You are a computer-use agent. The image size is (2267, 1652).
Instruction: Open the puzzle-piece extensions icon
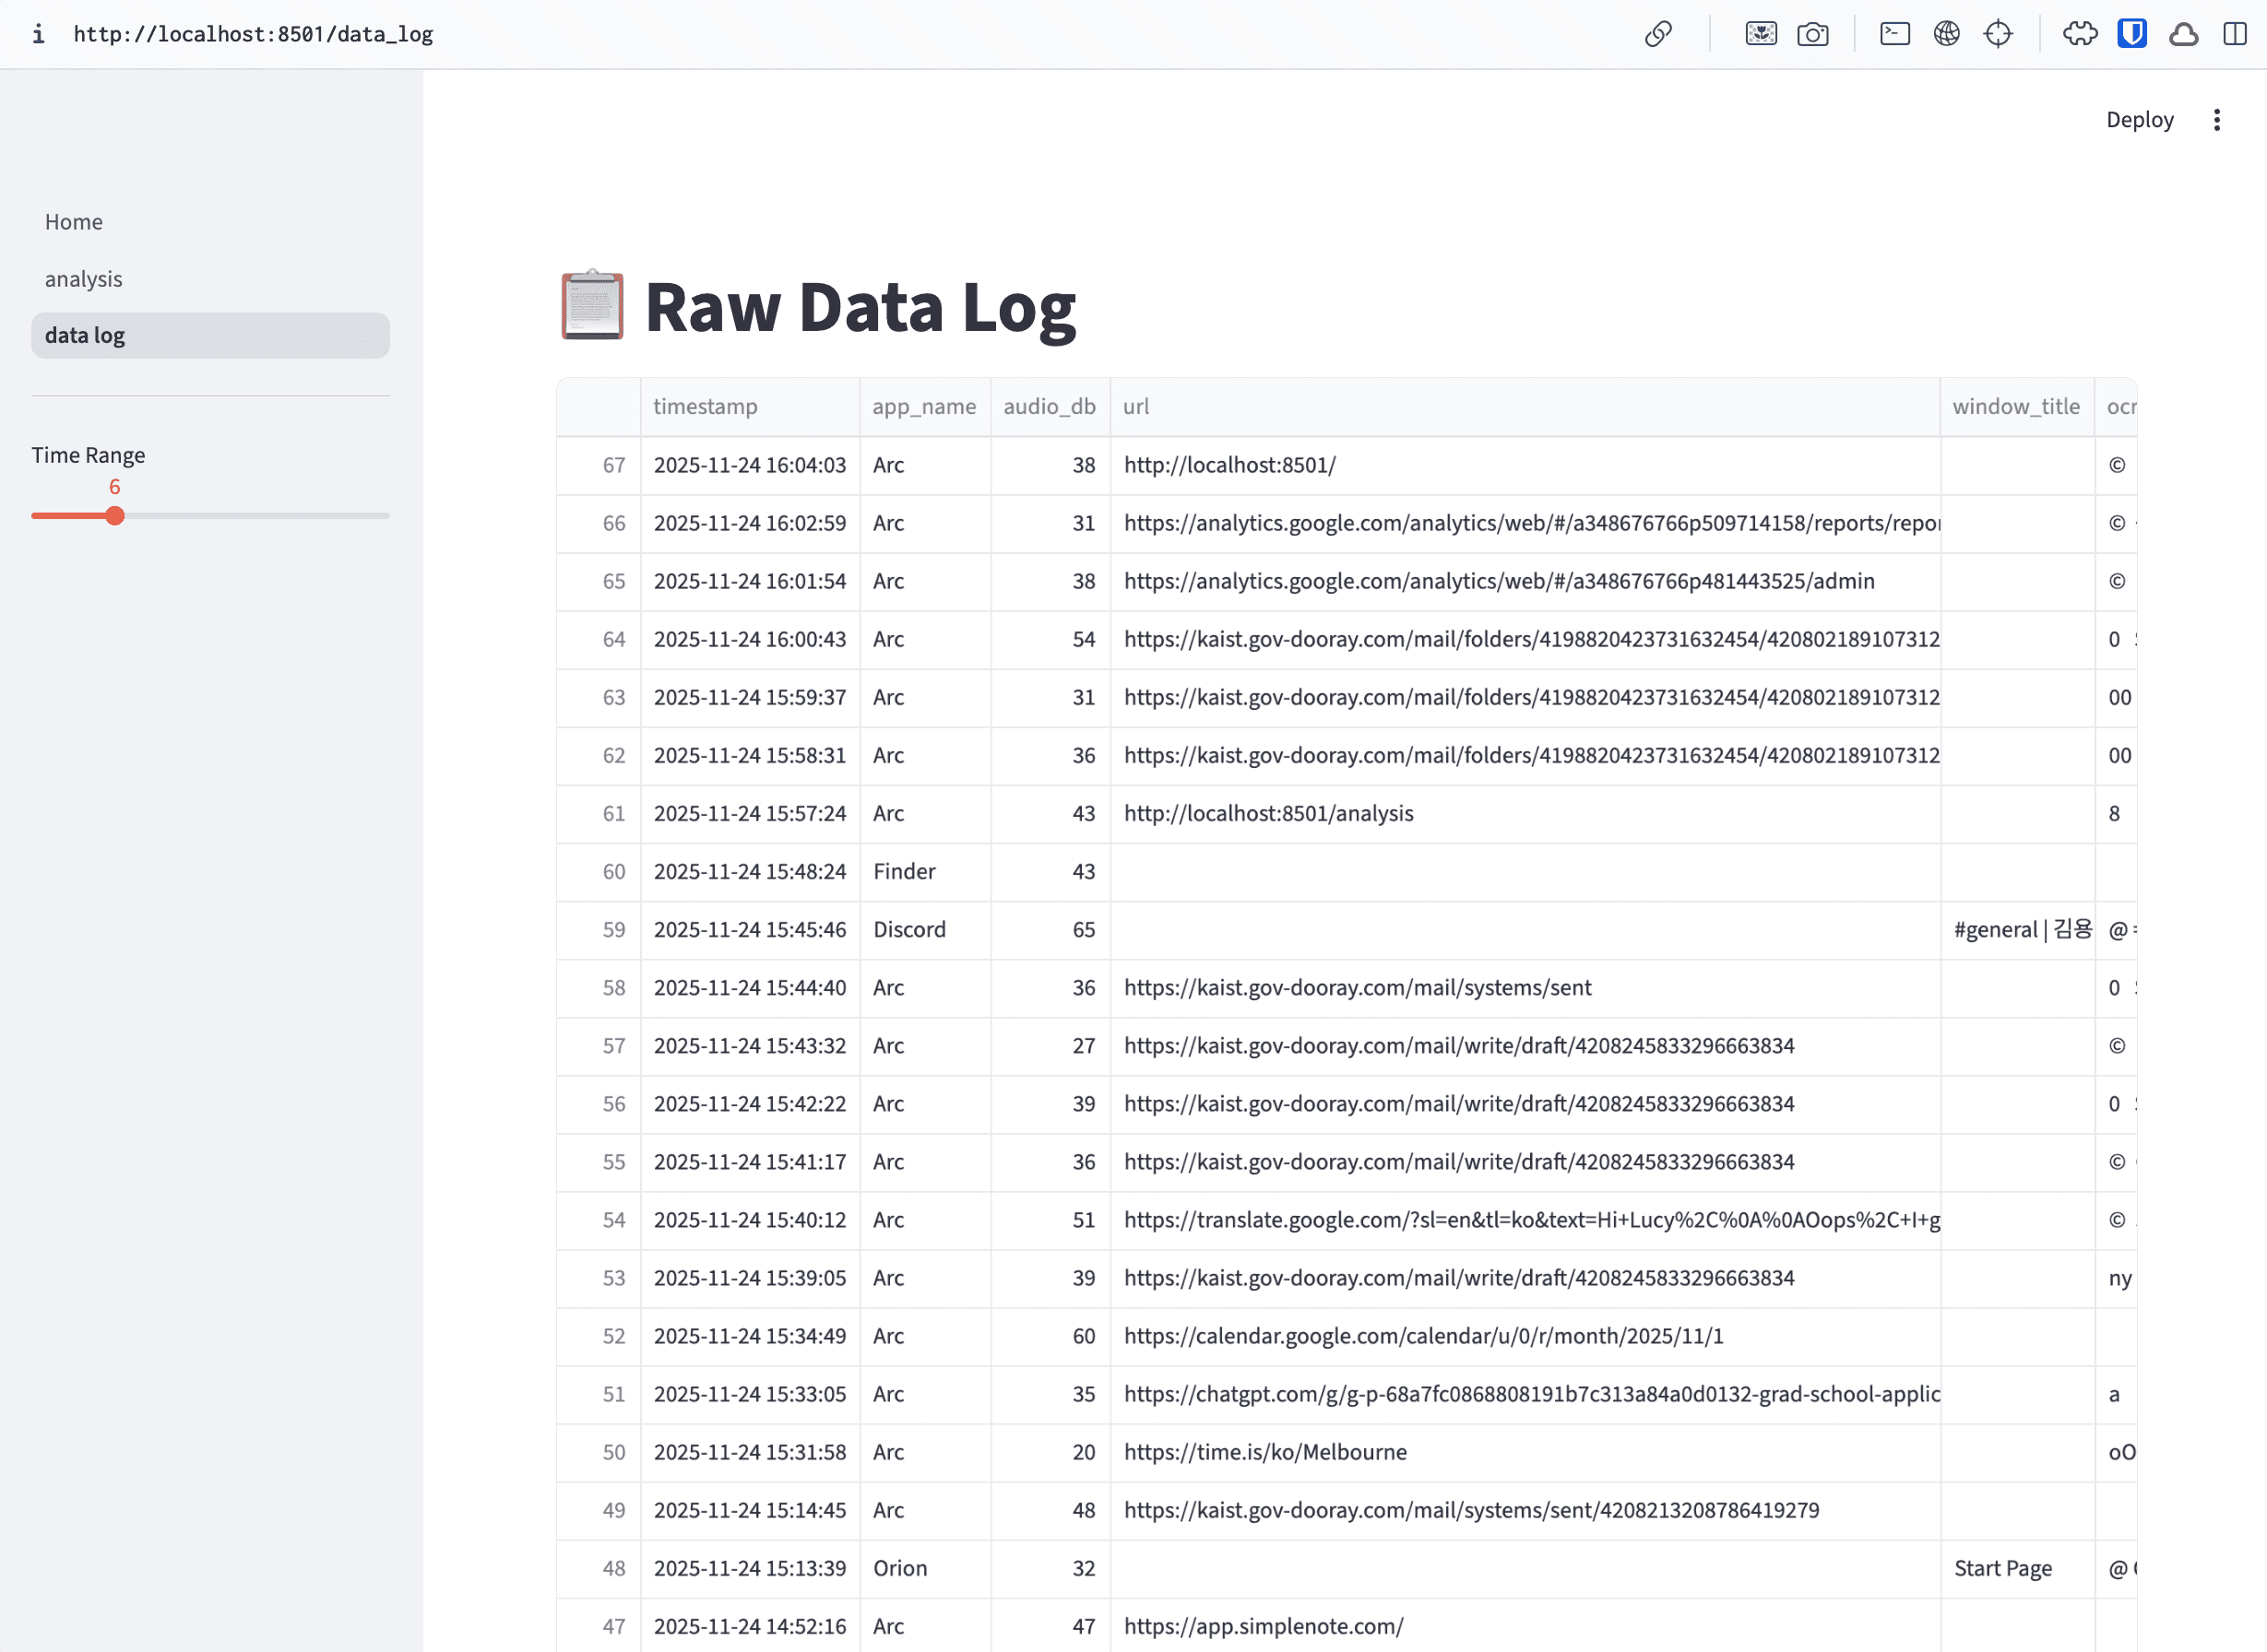click(x=2080, y=34)
